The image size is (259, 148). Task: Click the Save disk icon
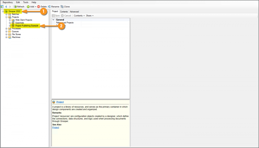coord(53,16)
